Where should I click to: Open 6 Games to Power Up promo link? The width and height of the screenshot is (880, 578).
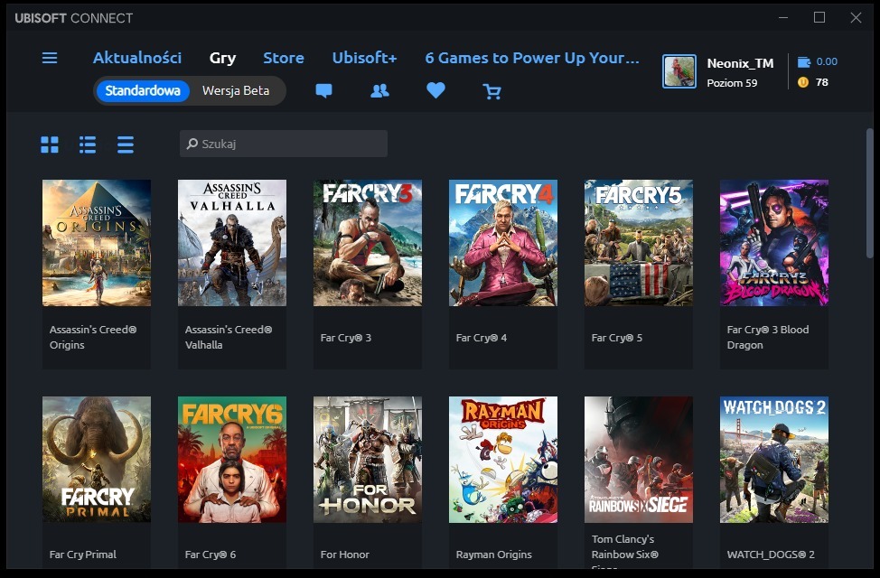click(x=532, y=58)
